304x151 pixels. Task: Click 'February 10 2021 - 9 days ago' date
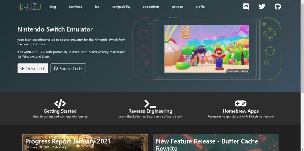point(46,147)
